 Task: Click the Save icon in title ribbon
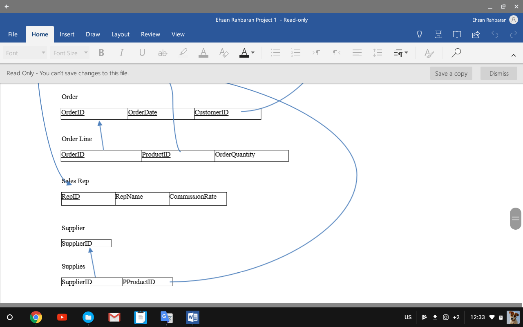[438, 34]
